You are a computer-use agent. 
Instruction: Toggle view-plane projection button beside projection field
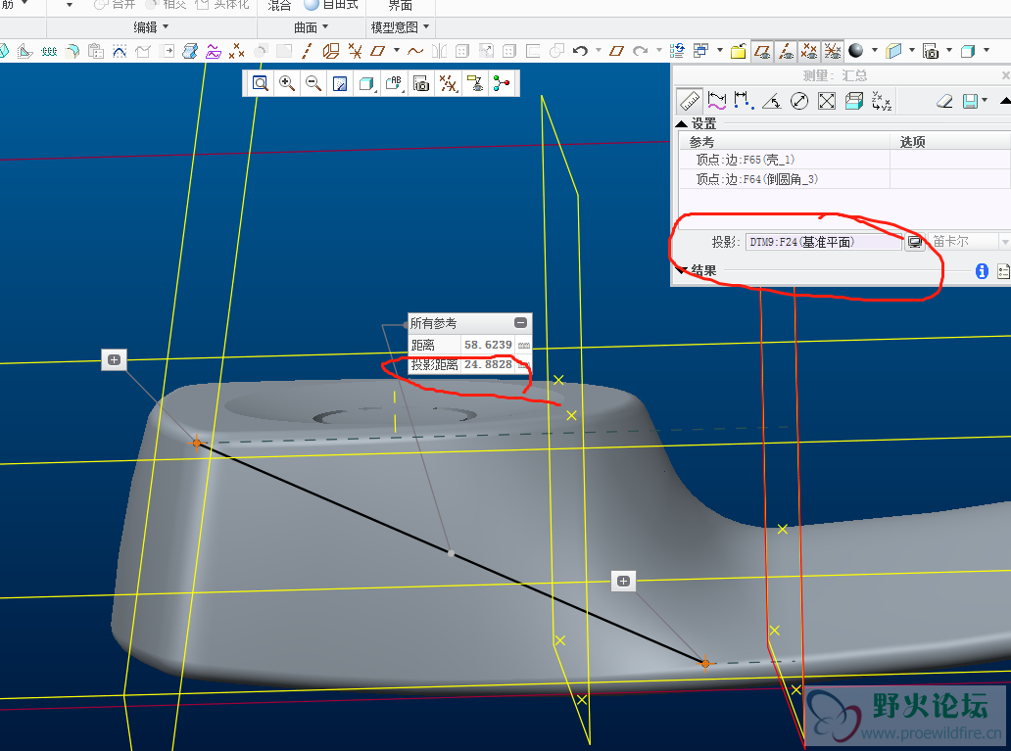(915, 243)
